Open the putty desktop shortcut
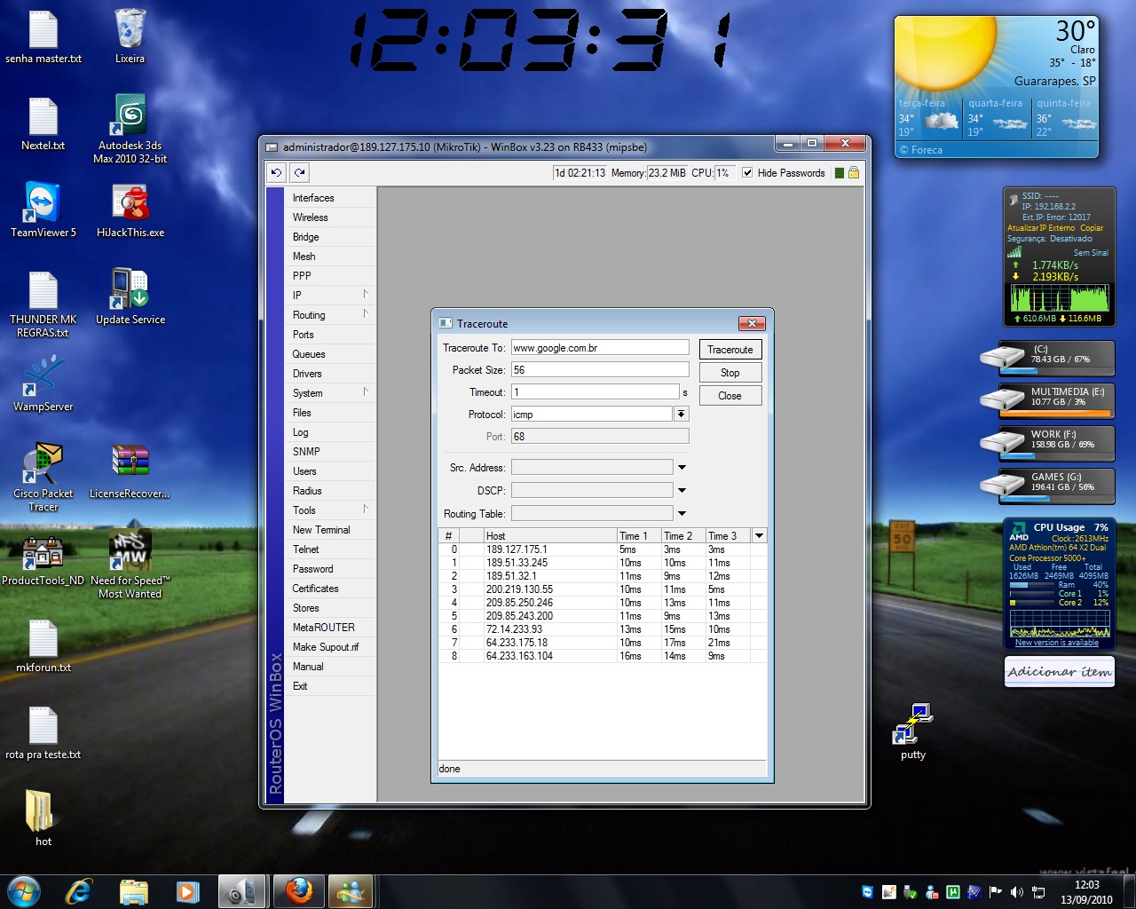 (x=912, y=732)
